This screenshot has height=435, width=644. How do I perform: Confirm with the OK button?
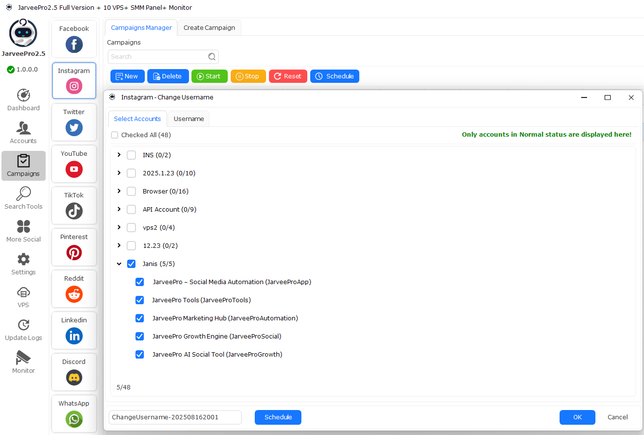pyautogui.click(x=577, y=417)
